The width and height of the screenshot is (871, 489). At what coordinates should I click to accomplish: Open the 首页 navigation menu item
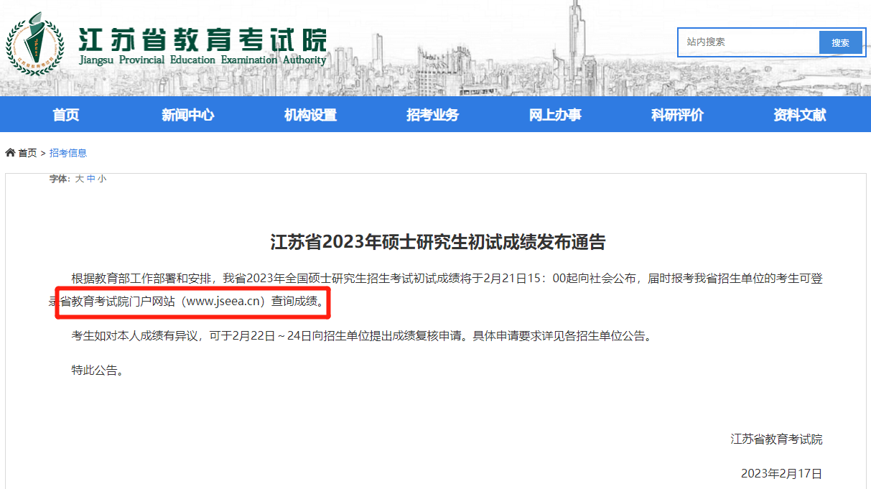(65, 115)
